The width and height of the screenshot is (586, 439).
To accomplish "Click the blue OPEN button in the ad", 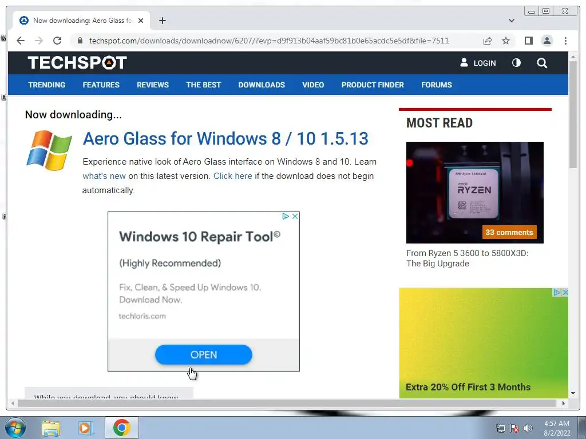I will coord(204,354).
